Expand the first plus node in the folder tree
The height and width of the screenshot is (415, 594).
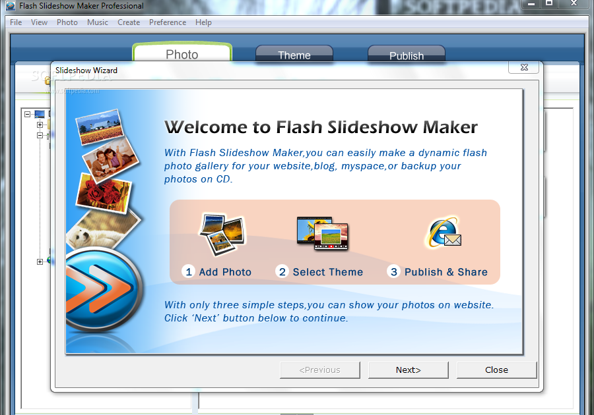(40, 125)
